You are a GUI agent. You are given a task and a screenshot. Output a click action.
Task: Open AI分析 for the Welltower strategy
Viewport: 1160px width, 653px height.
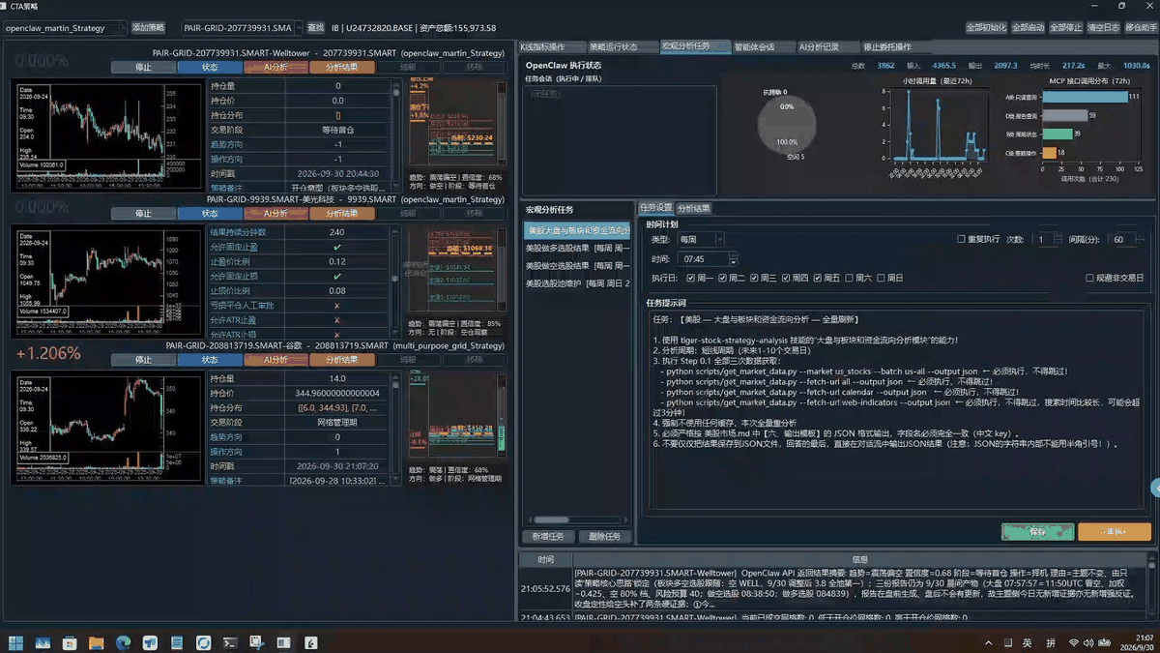275,68
